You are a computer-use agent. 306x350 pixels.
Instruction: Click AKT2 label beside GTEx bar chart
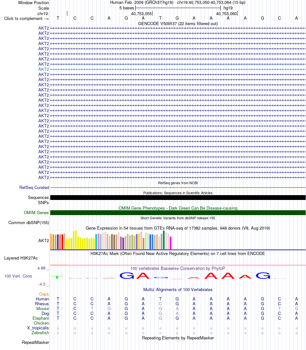(x=43, y=241)
